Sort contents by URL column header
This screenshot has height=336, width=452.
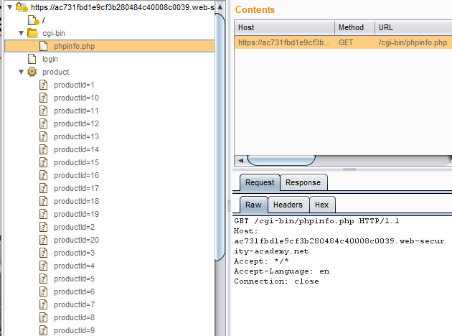[413, 28]
